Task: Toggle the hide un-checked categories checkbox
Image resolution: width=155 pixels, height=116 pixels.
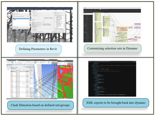Action: click(x=54, y=15)
